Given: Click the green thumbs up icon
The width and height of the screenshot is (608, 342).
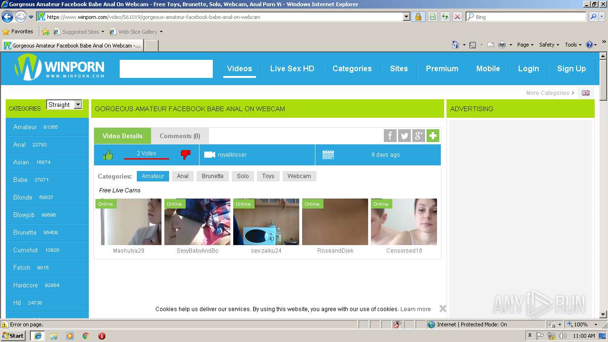Looking at the screenshot, I should [x=108, y=155].
